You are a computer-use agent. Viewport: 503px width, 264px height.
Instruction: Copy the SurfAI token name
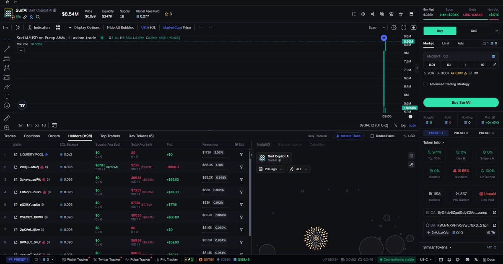click(54, 10)
